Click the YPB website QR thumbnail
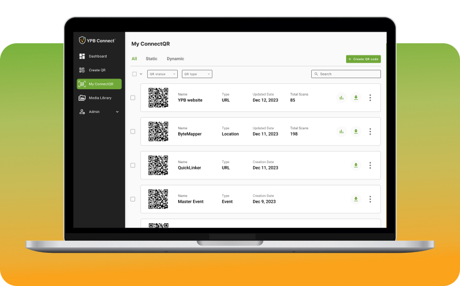Screen dimensions: 460x286 pyautogui.click(x=158, y=98)
